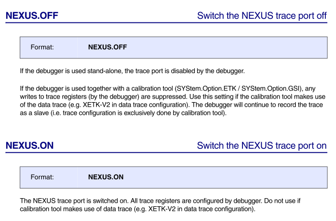Click the NEXUS.ON command inside the format box
The image size is (336, 221).
[106, 177]
